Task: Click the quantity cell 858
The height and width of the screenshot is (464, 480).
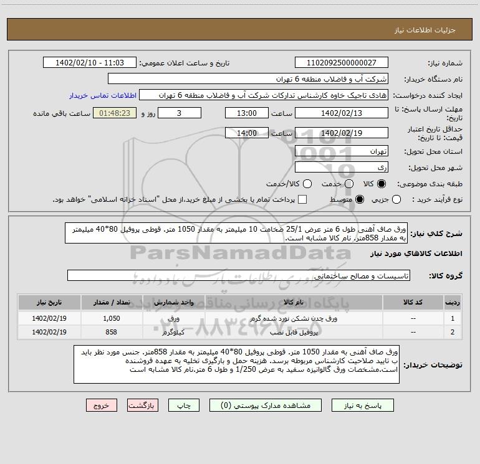Action: [112, 332]
